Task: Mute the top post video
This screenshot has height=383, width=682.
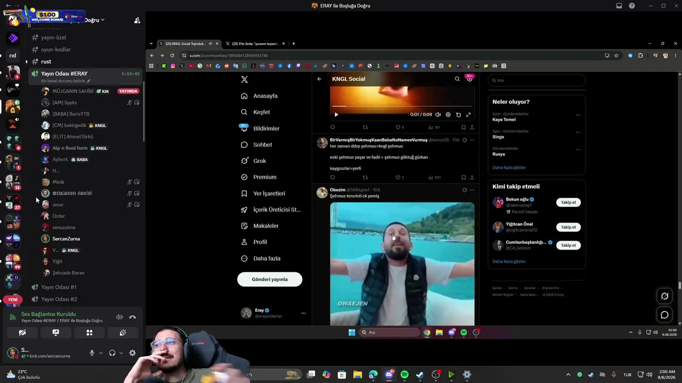Action: 438,114
